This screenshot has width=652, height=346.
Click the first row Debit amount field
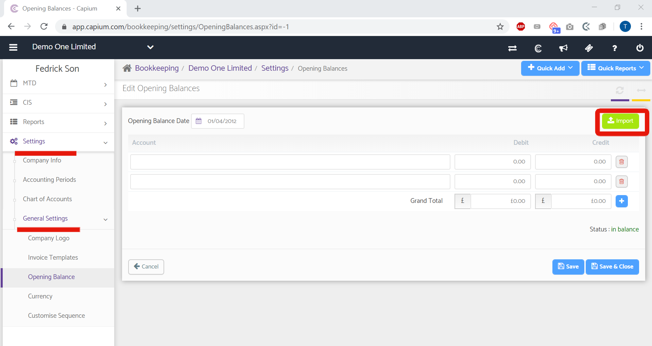pos(492,162)
